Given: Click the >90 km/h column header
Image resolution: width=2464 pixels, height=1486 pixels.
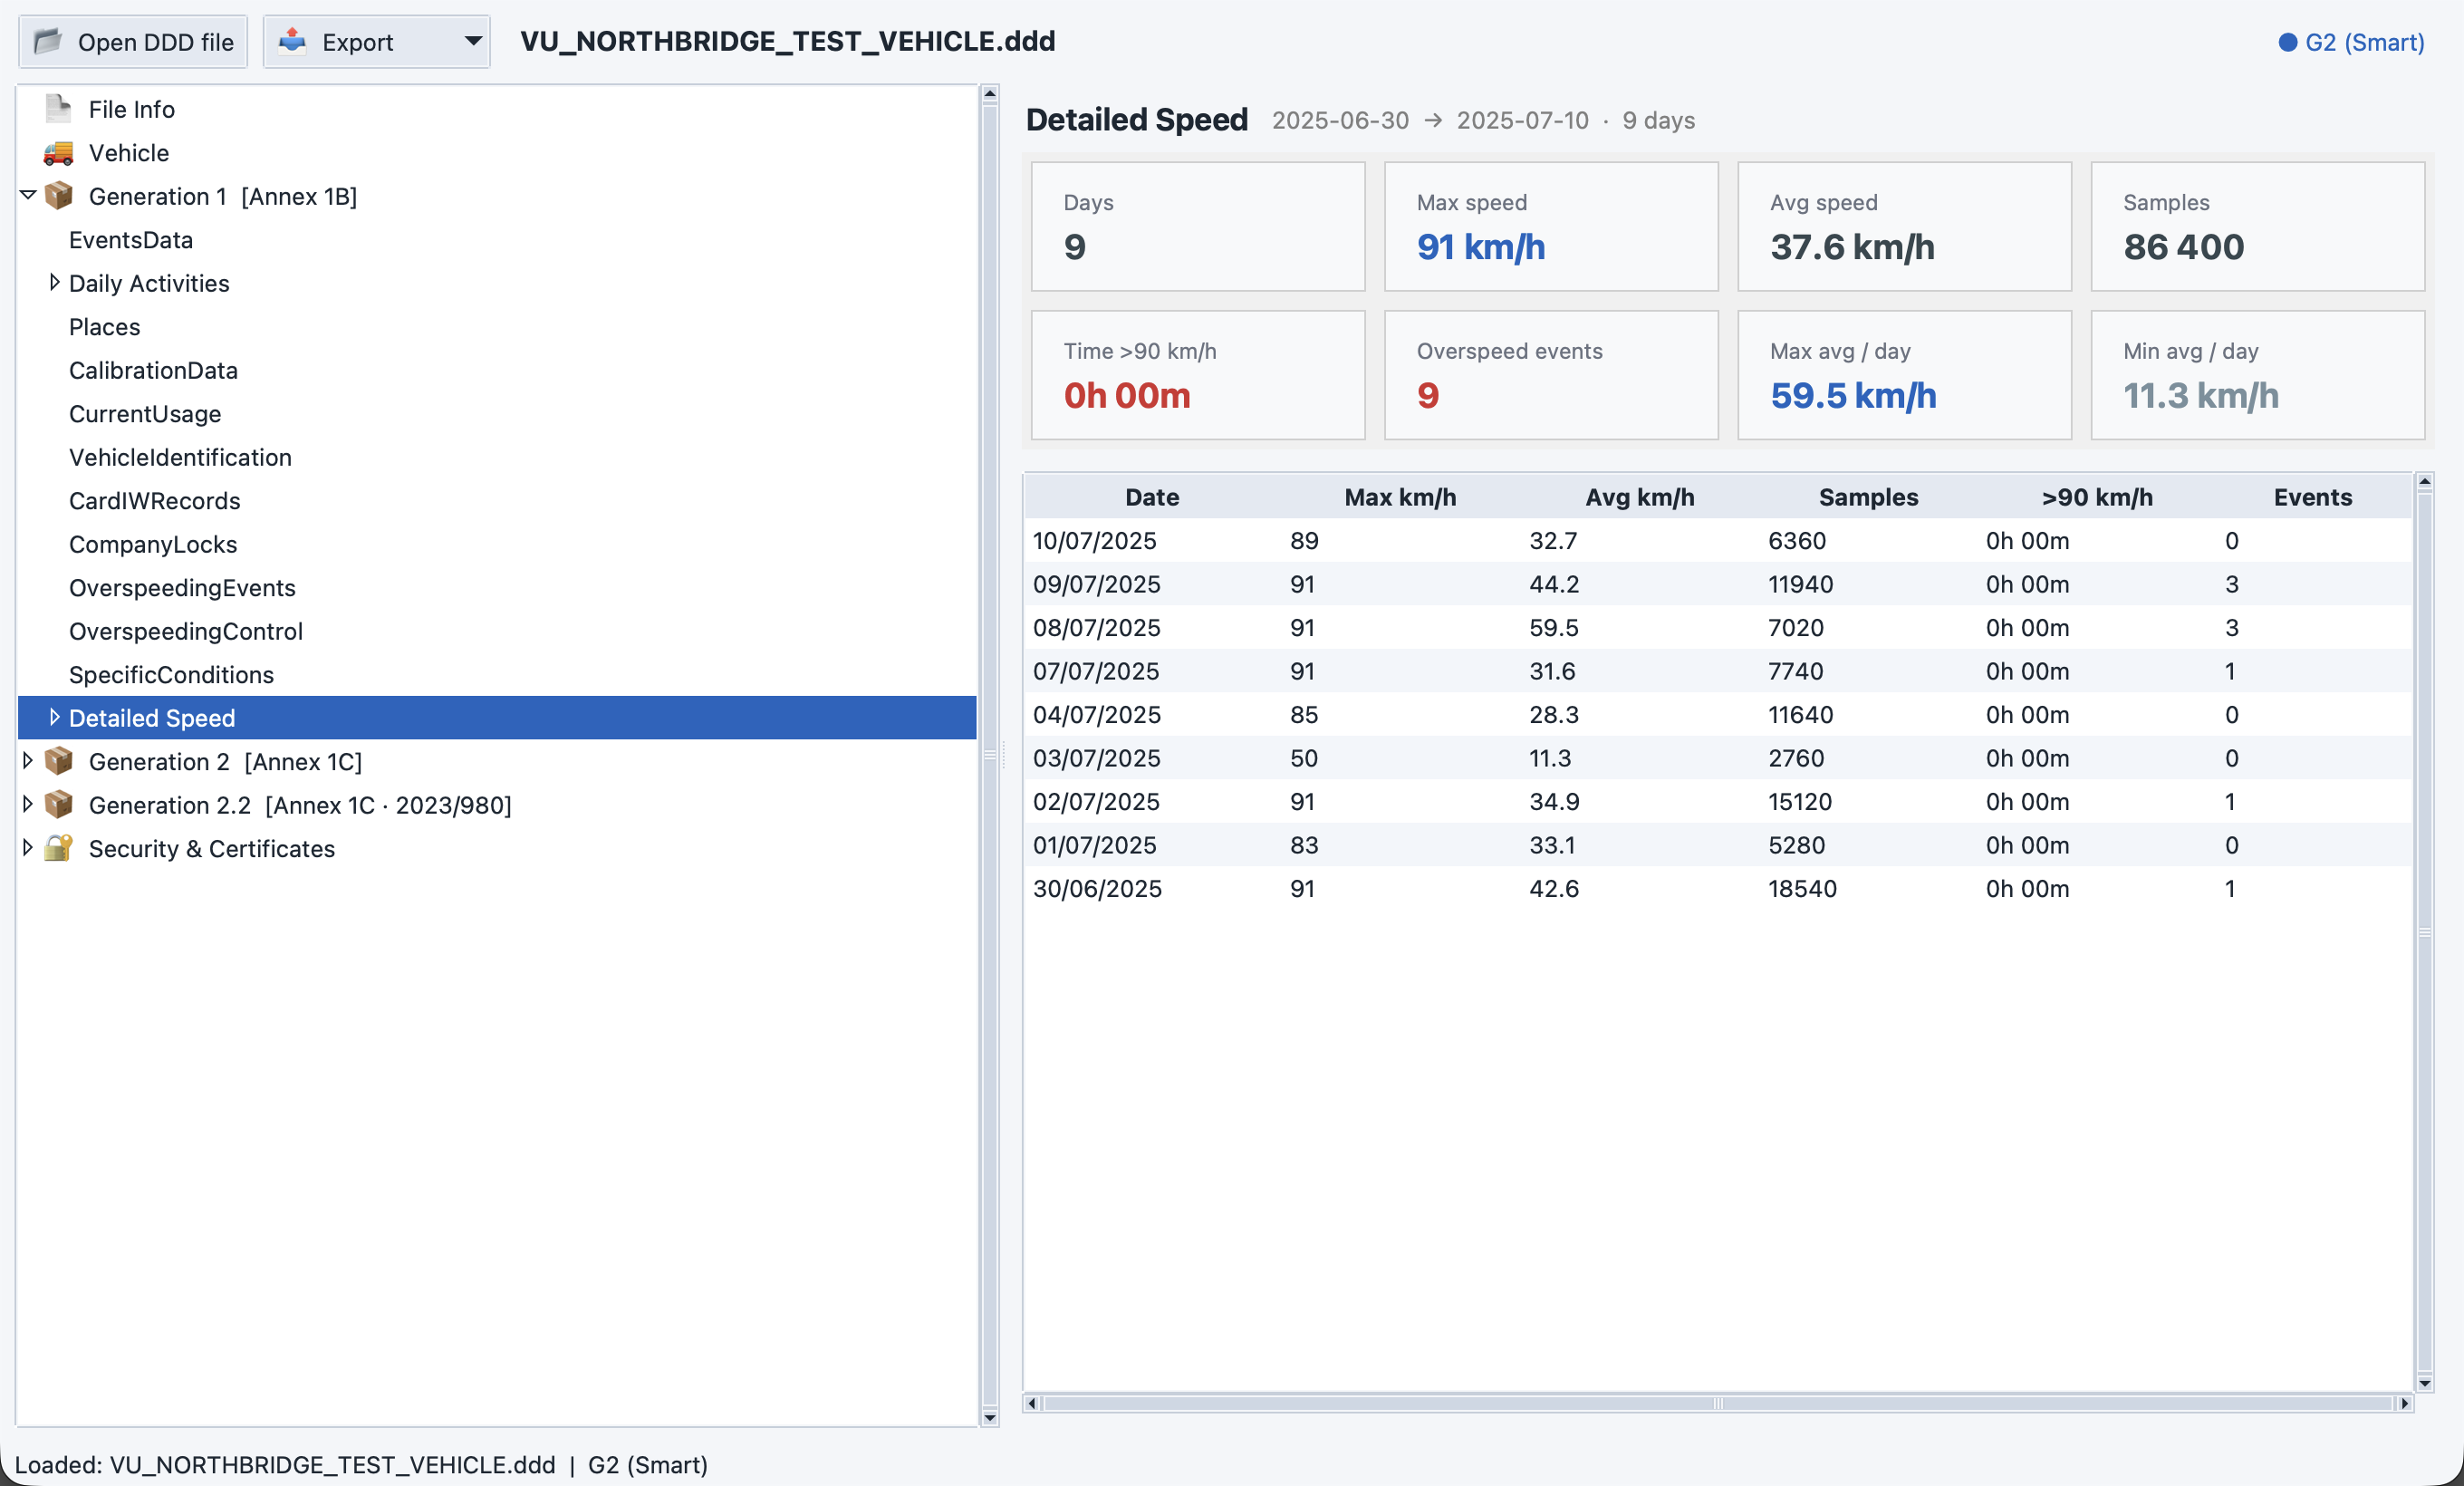Looking at the screenshot, I should pyautogui.click(x=2097, y=497).
